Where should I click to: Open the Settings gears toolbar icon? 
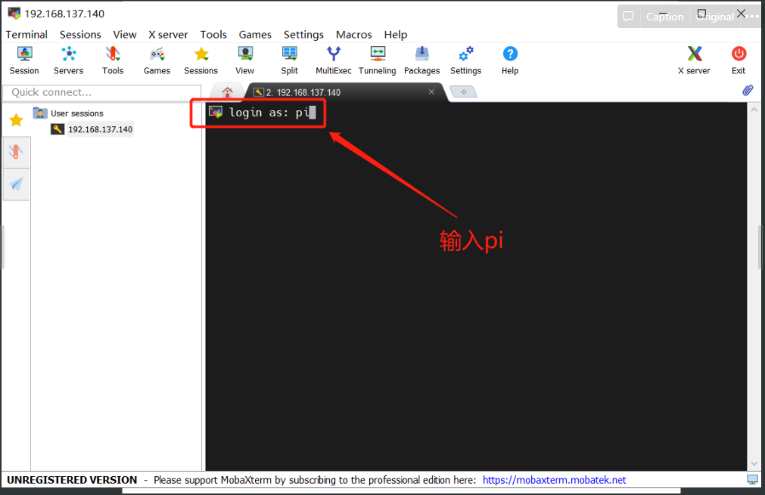(466, 54)
